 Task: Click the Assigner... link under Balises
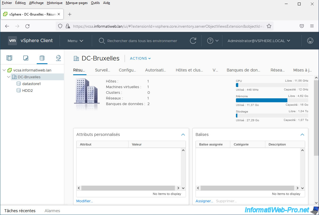tap(204, 201)
